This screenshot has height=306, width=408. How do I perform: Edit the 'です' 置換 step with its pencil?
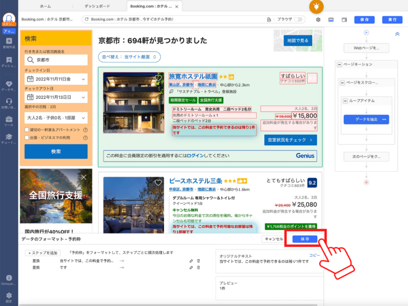(191, 267)
